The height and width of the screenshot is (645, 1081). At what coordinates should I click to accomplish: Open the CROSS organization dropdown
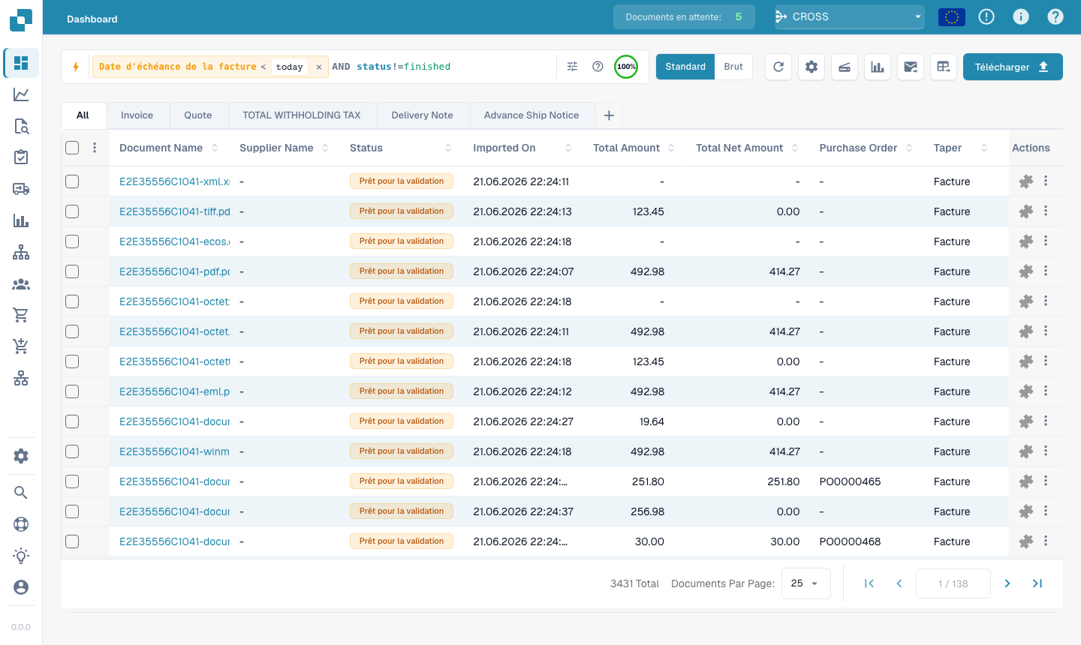pyautogui.click(x=849, y=16)
